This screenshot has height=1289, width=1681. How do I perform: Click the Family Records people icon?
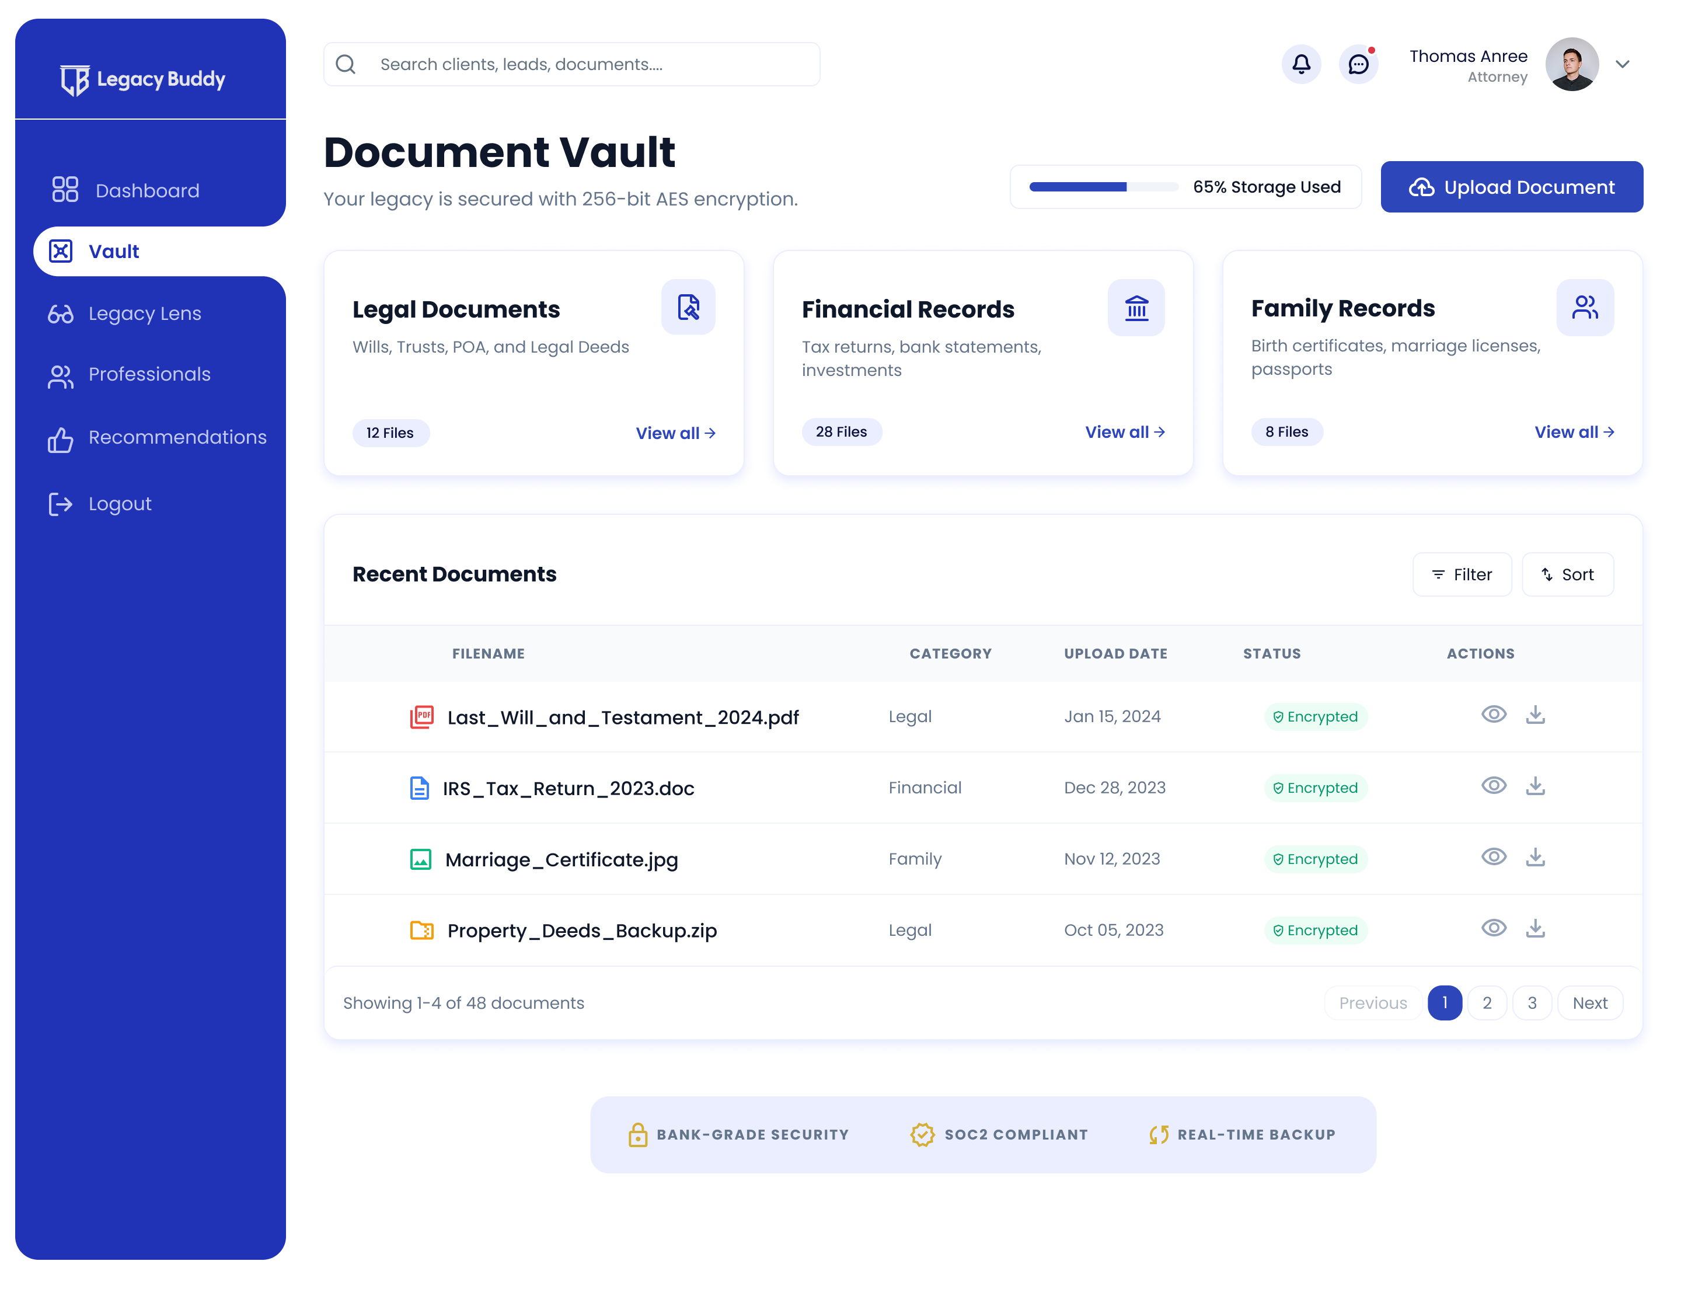[1585, 307]
